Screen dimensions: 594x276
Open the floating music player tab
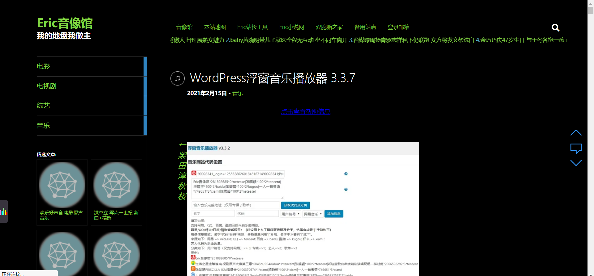coord(4,211)
